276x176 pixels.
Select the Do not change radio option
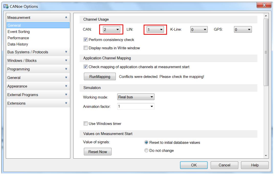point(147,151)
